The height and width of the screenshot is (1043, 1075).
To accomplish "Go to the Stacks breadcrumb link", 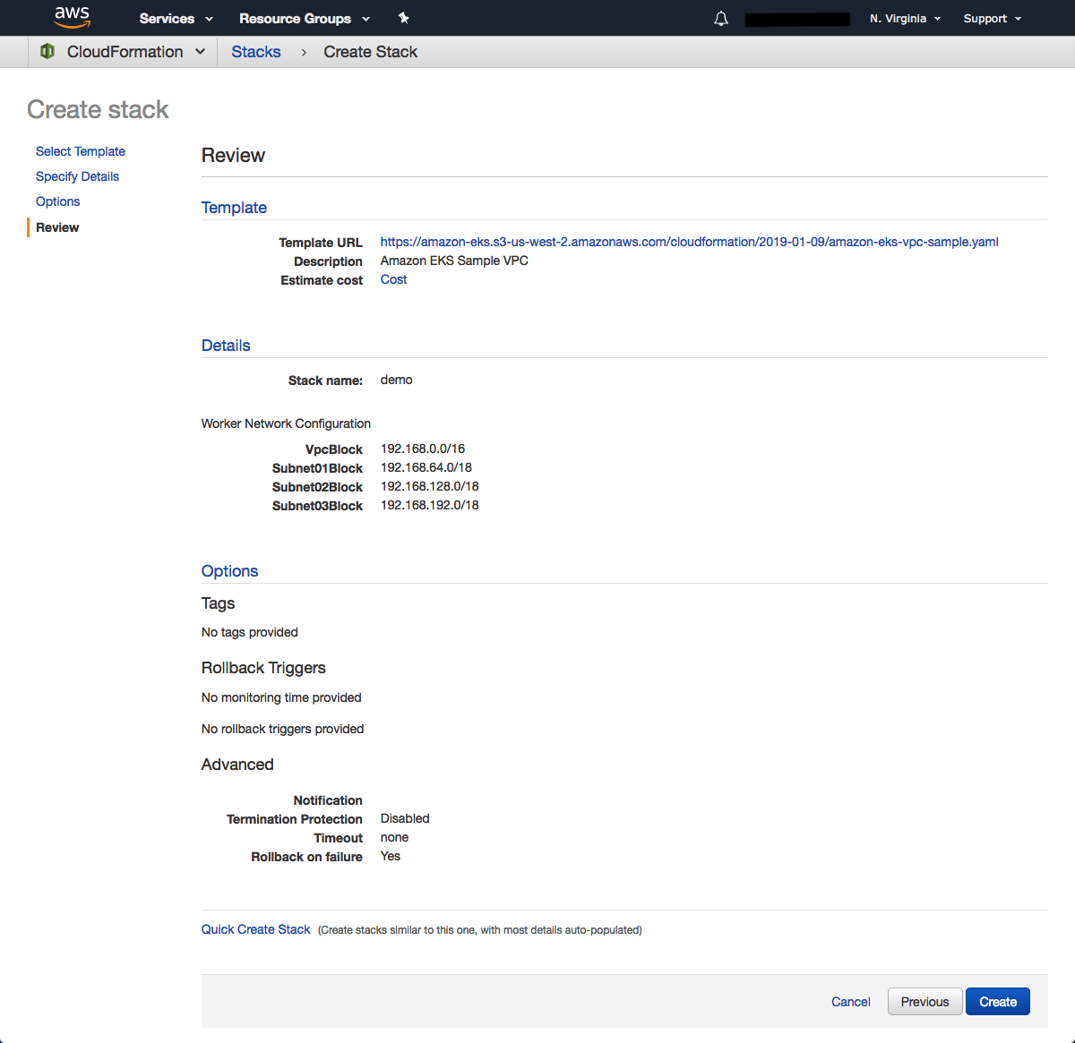I will coord(256,51).
